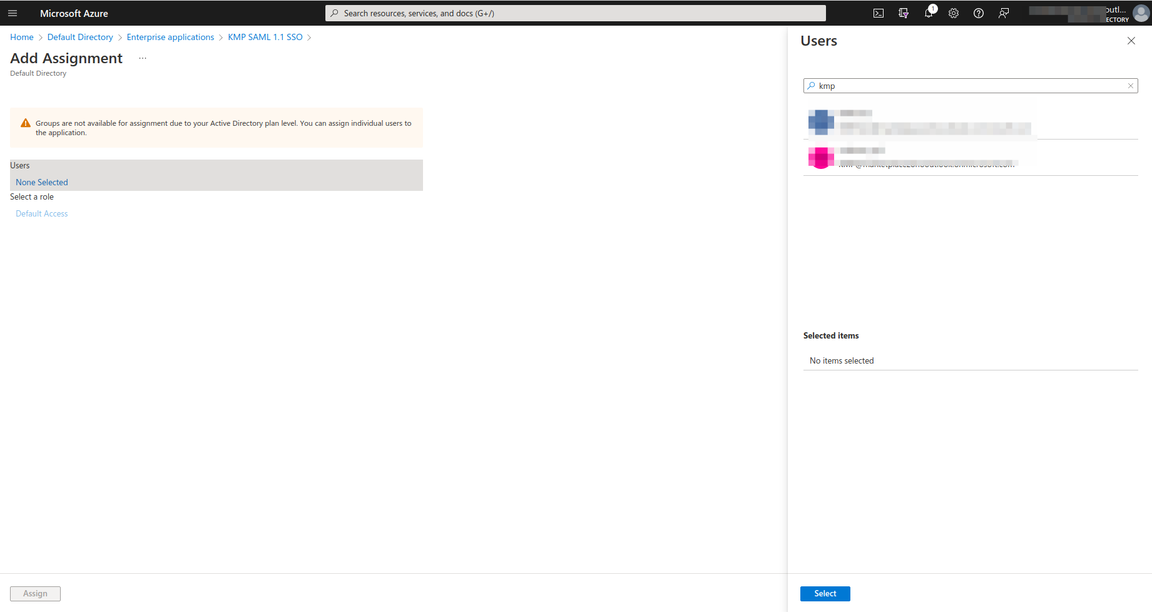This screenshot has height=612, width=1152.
Task: Select the user with pink avatar
Action: click(971, 158)
